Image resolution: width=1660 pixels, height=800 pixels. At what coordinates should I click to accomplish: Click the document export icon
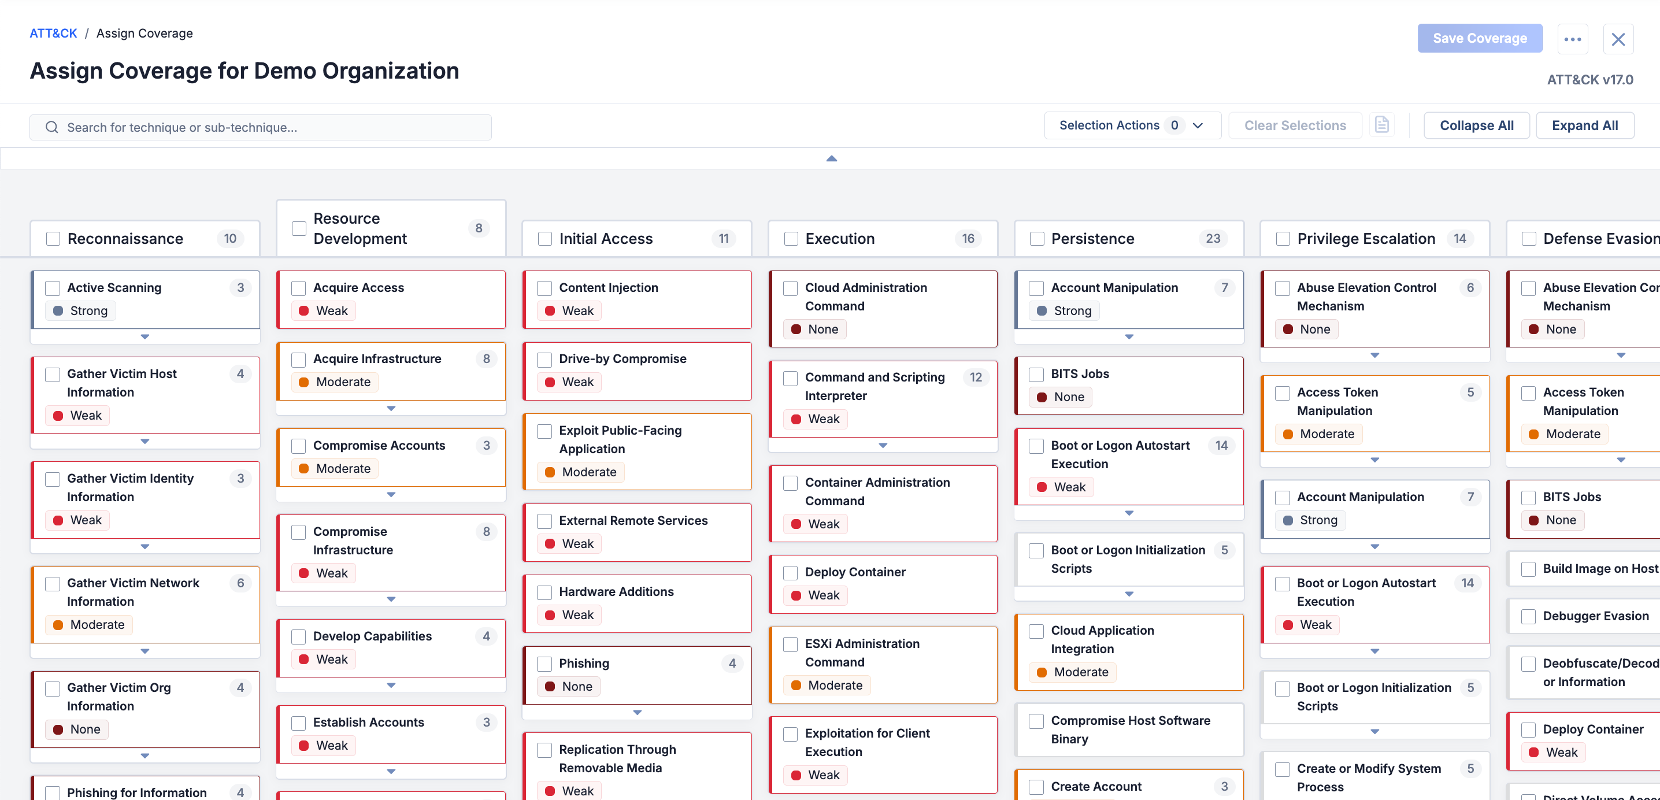click(1381, 125)
